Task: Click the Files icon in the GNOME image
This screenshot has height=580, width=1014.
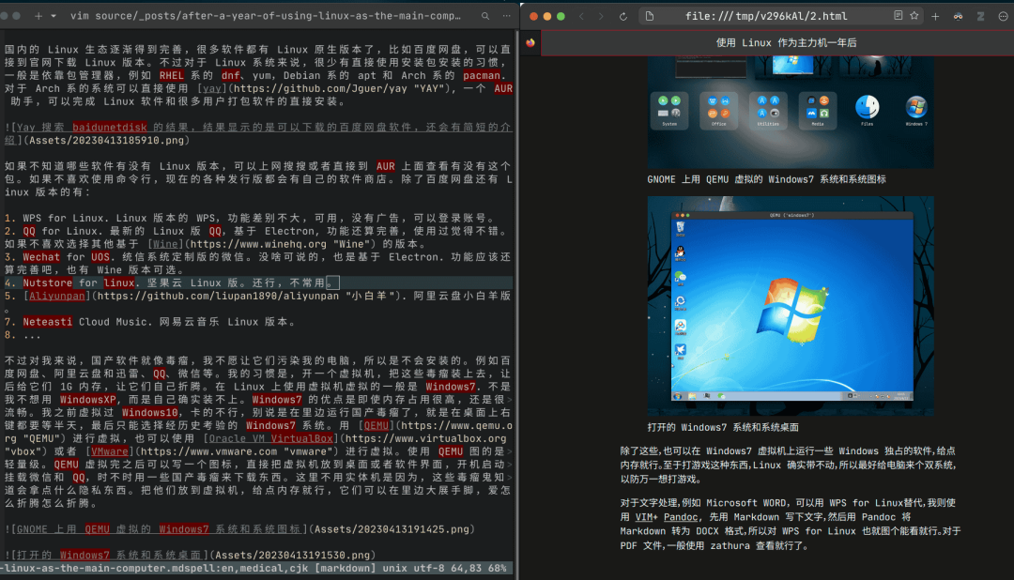Action: tap(868, 109)
